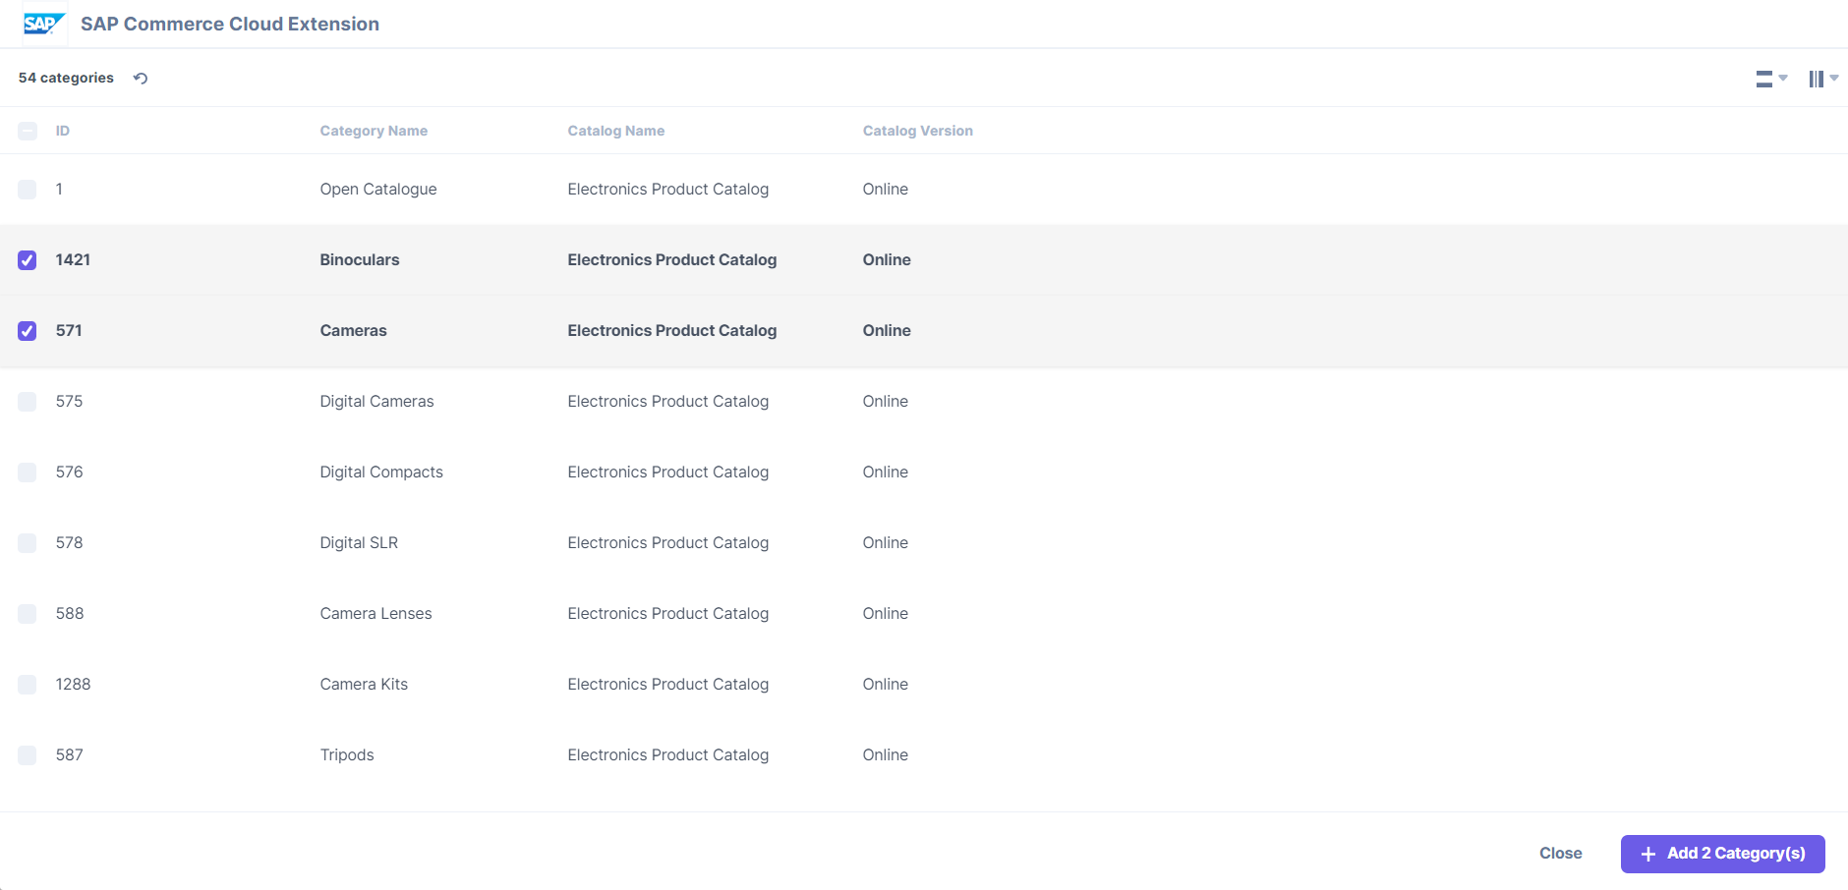Select the 'Camera Lenses' category name

(376, 614)
